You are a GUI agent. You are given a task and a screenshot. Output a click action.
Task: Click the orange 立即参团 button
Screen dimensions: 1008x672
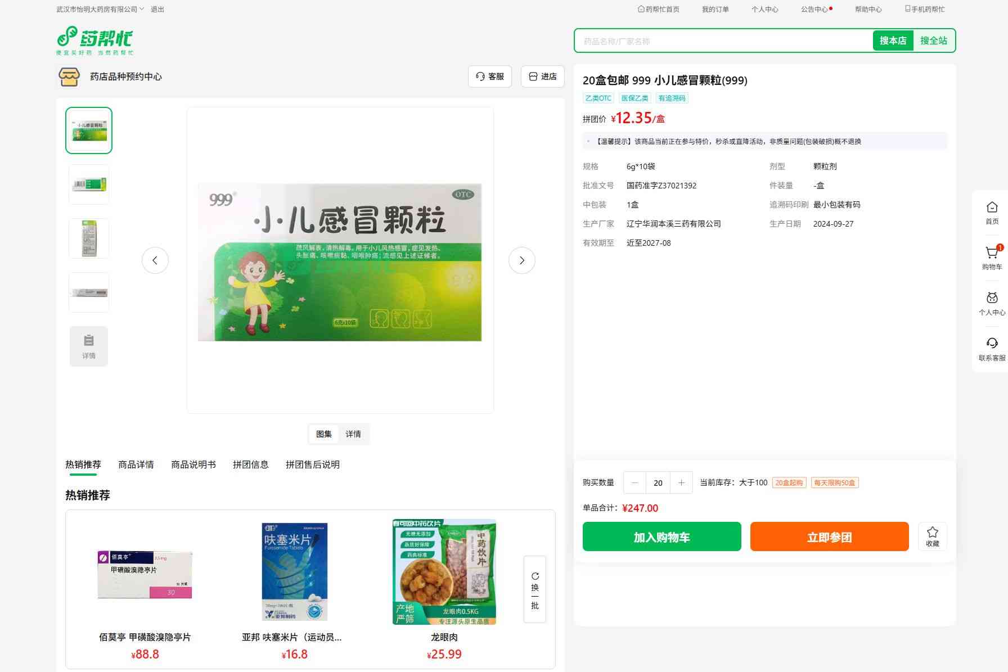(829, 537)
